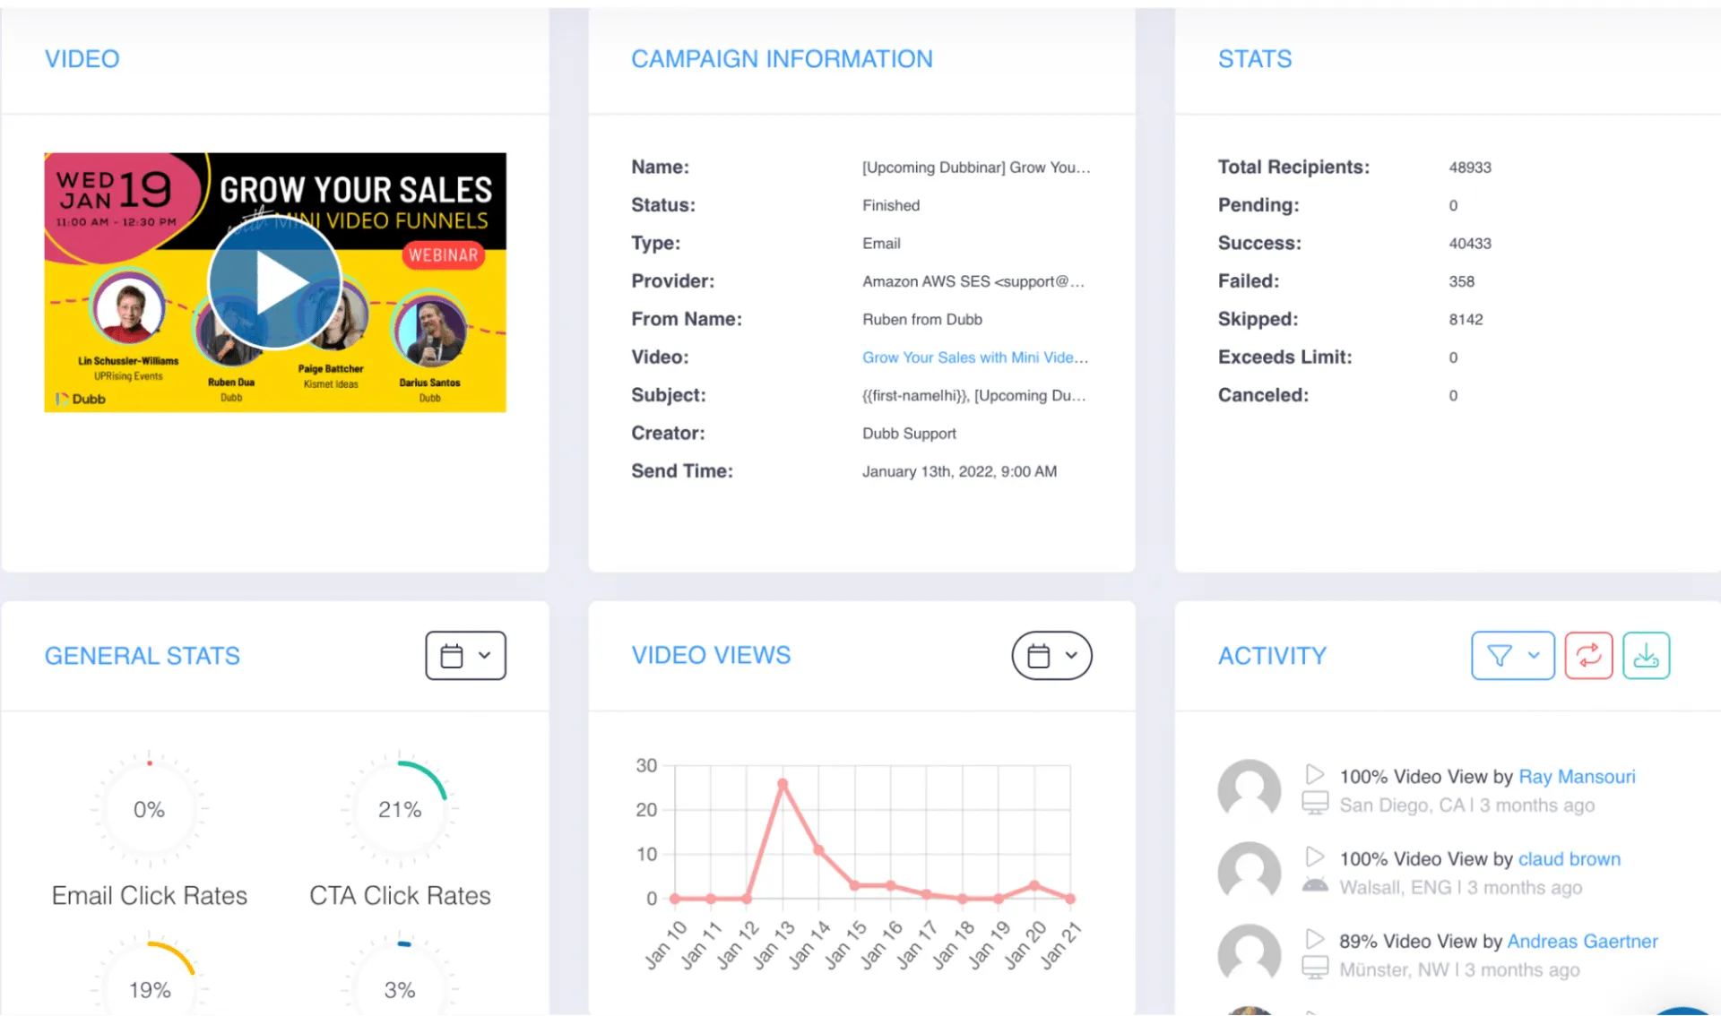Click the 21% CTA Click Rates gauge
The width and height of the screenshot is (1721, 1016).
tap(400, 810)
